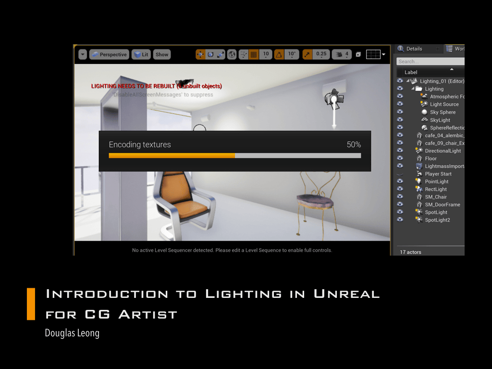The width and height of the screenshot is (492, 369).
Task: Toggle visibility of Player Start
Action: (400, 173)
